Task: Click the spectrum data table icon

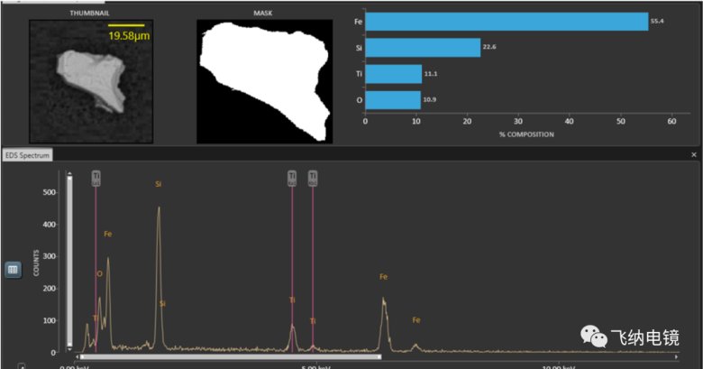Action: point(14,270)
